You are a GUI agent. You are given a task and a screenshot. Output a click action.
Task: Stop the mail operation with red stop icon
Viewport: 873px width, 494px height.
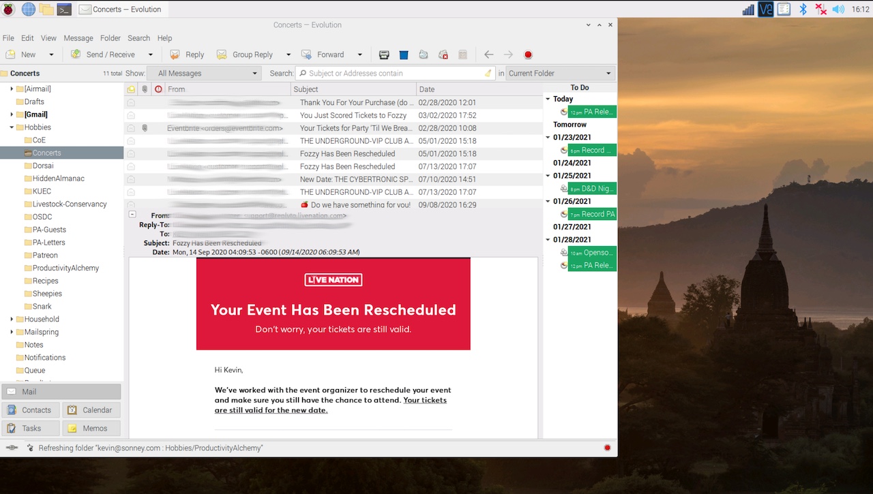[527, 55]
